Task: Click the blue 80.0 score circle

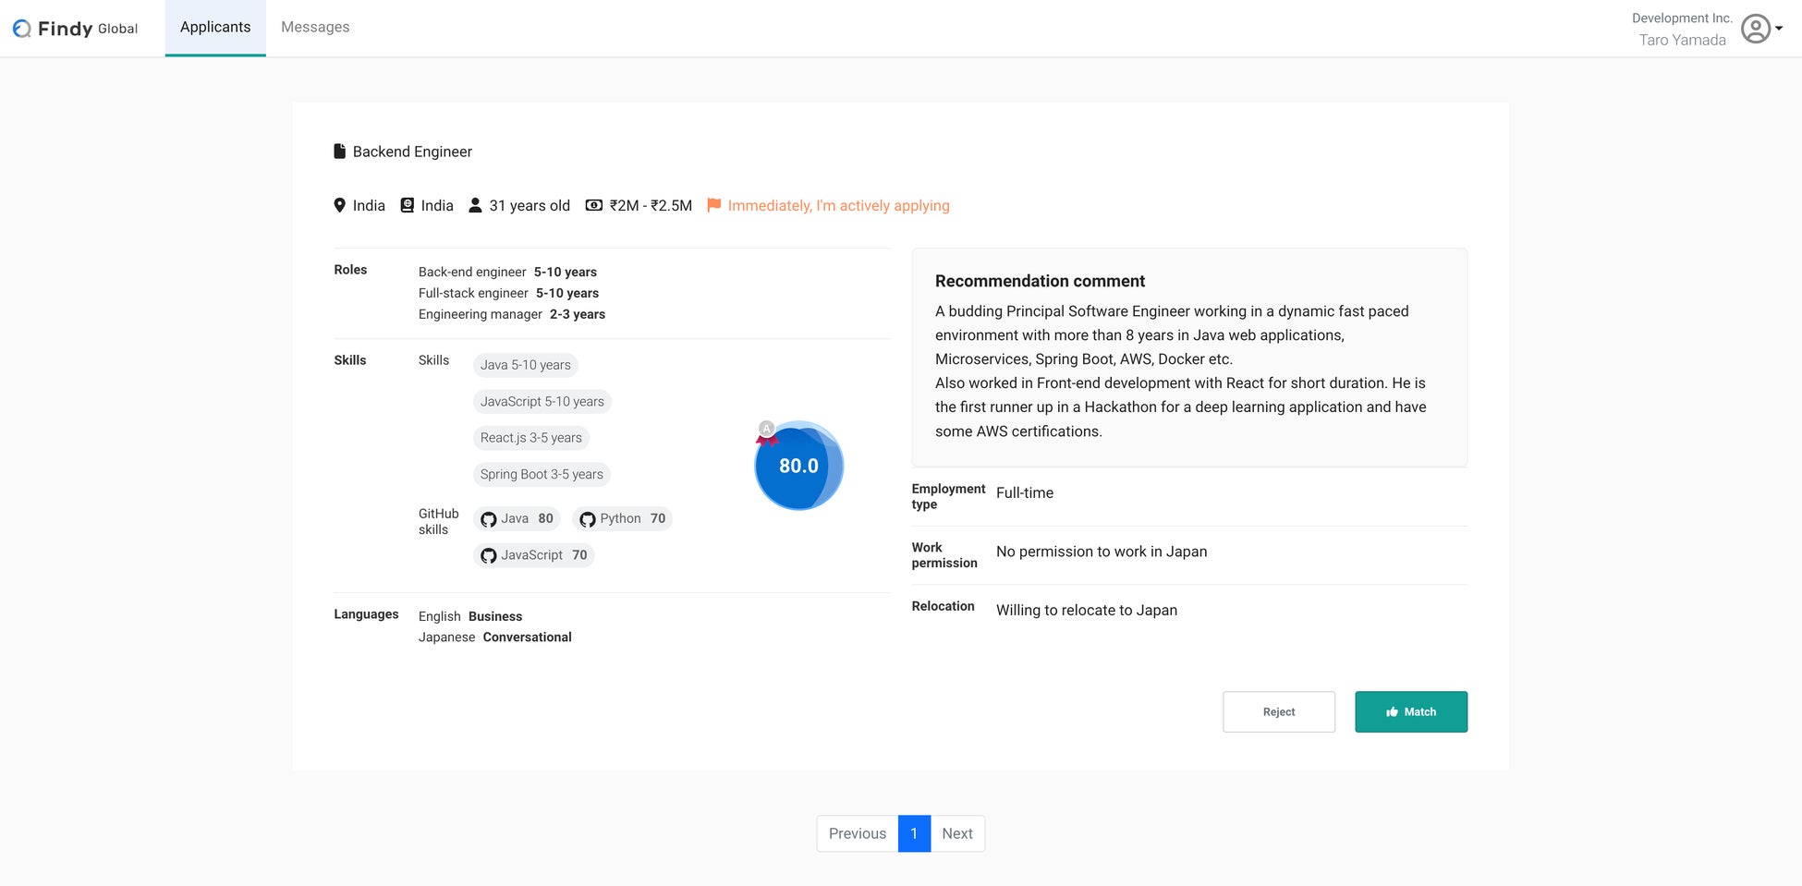Action: tap(798, 466)
